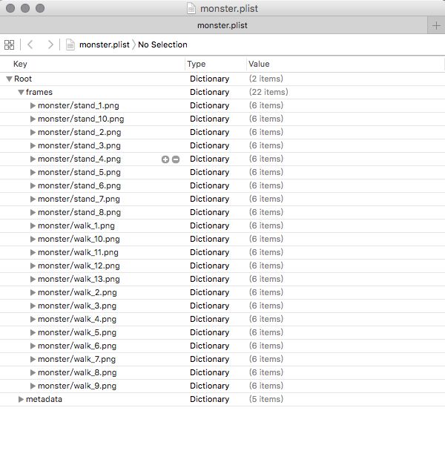Zoom the monster.plist window
The image size is (445, 465).
(40, 8)
